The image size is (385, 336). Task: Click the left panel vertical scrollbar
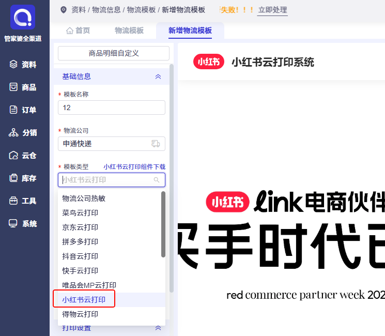tap(172, 178)
